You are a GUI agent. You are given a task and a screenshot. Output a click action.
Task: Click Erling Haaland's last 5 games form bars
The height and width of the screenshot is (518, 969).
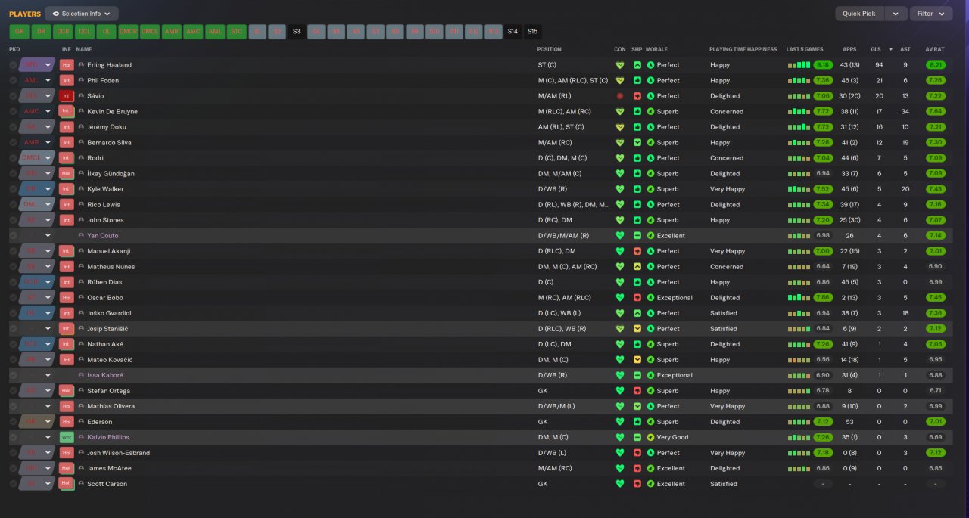(799, 65)
